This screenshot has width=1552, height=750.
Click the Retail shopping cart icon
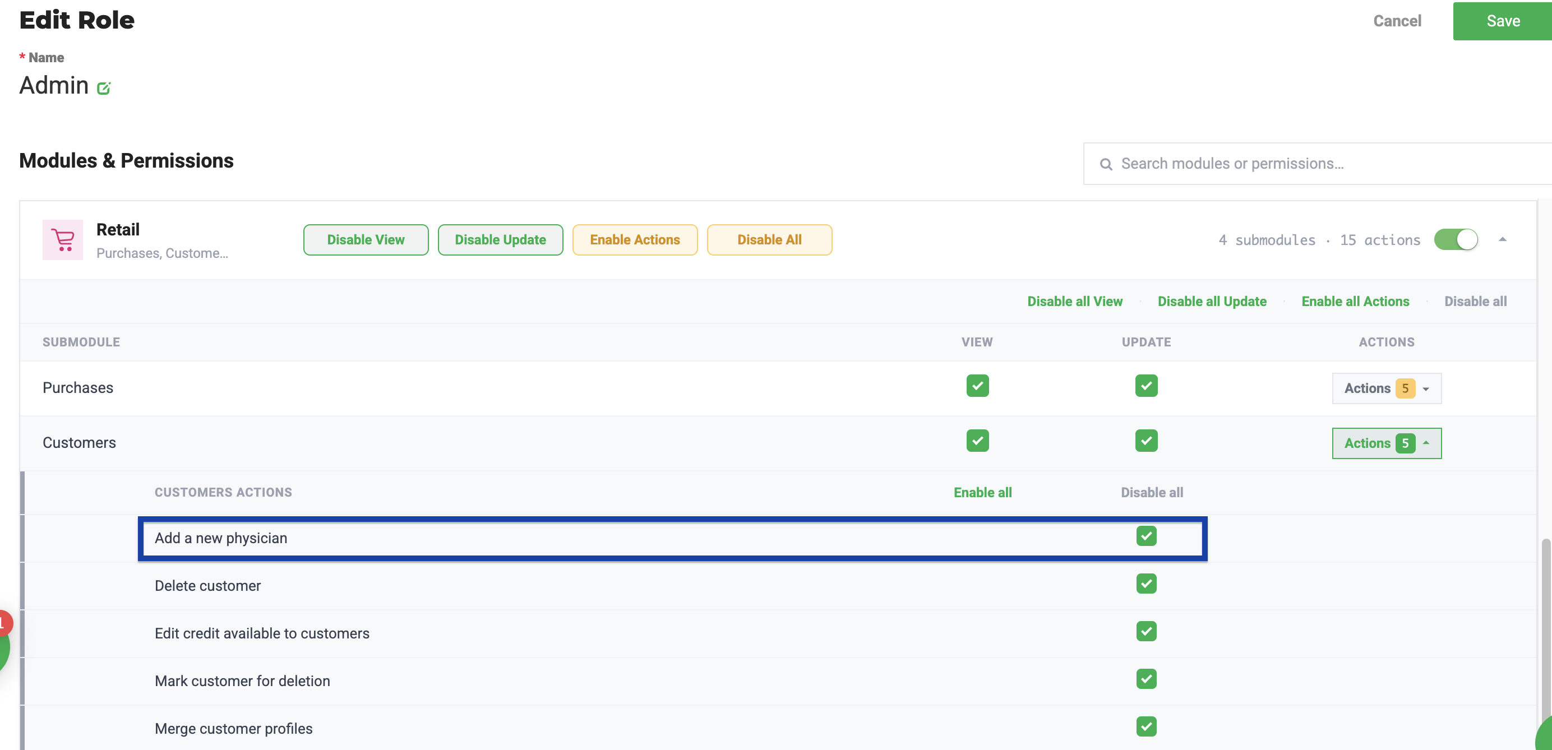(x=63, y=240)
